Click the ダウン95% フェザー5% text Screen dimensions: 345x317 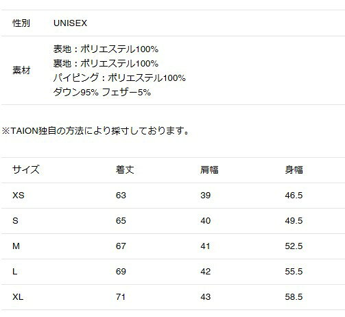point(102,92)
